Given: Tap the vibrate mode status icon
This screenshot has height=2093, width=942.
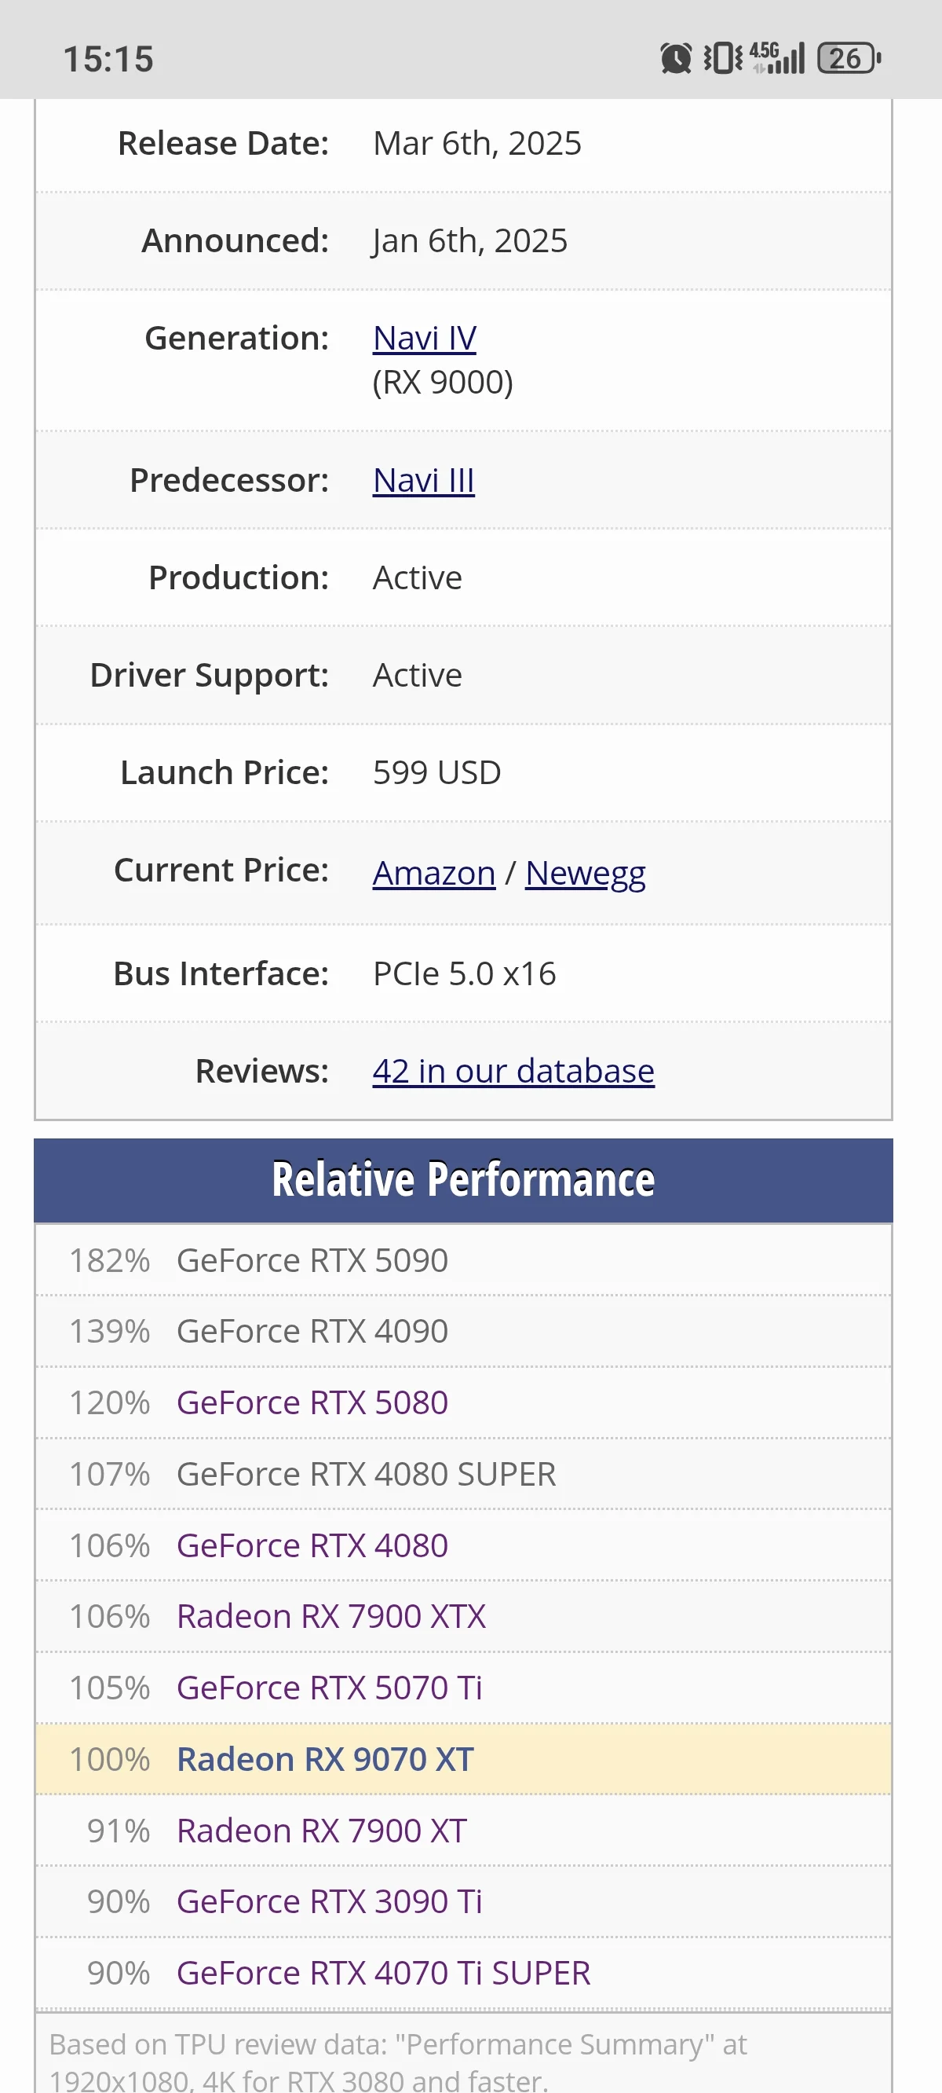Looking at the screenshot, I should pyautogui.click(x=723, y=58).
